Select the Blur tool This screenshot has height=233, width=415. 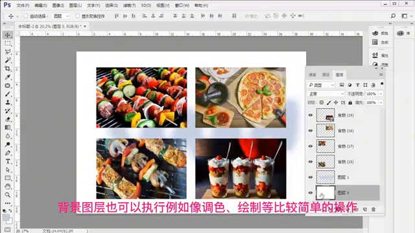coord(7,136)
